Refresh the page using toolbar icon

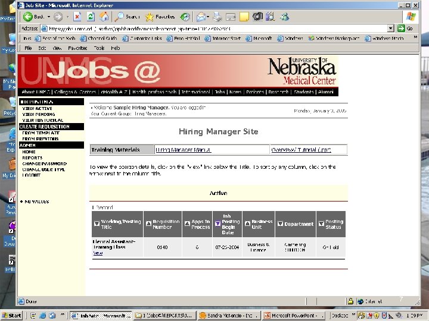[91, 17]
